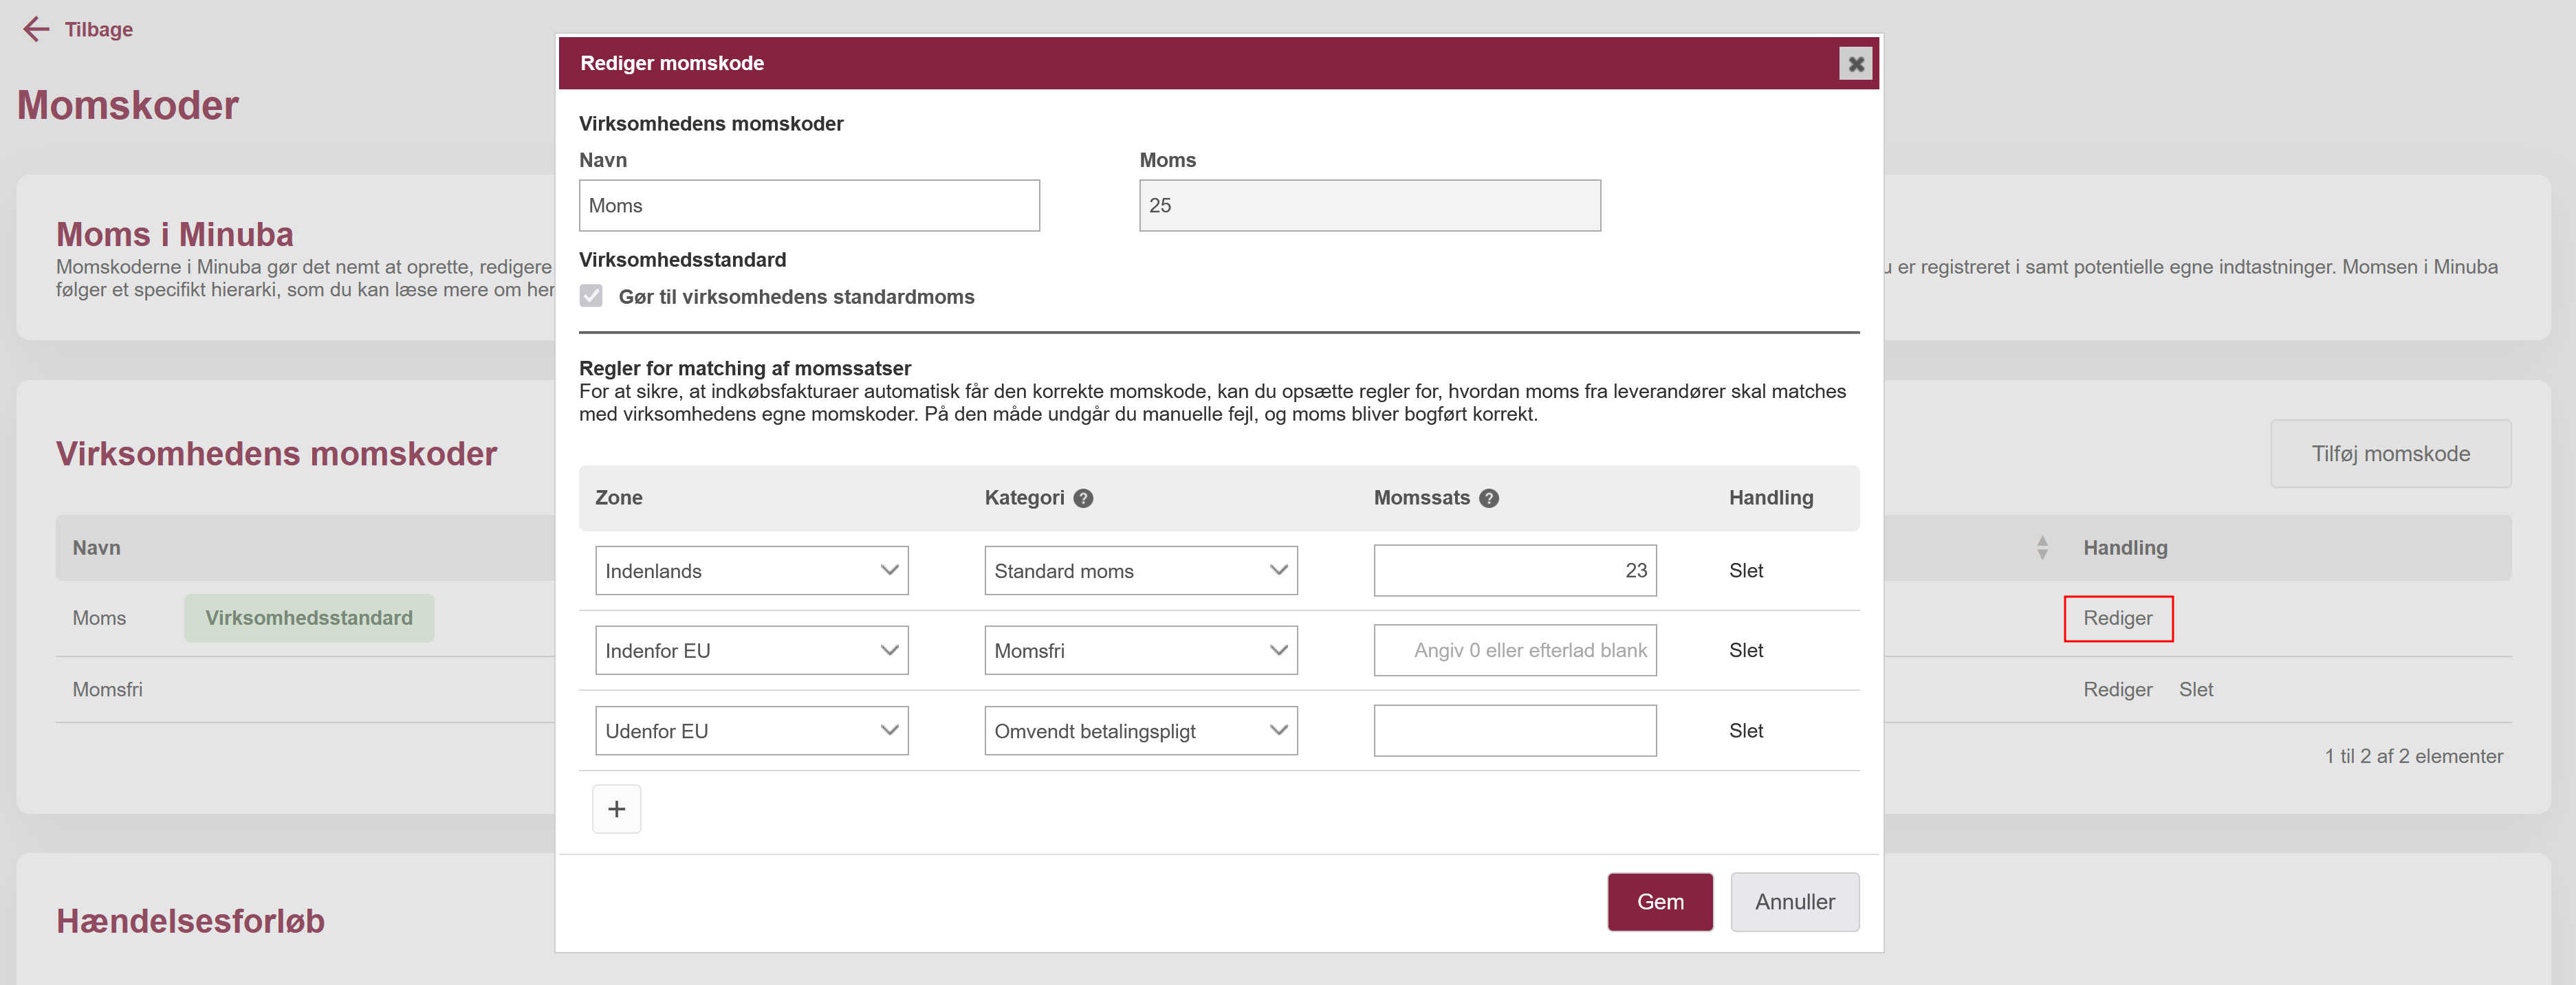Viewport: 2576px width, 985px height.
Task: Expand the Omvendt betalingspligt category dropdown
Action: tap(1140, 731)
